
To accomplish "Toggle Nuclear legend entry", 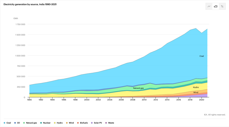I will click(45, 123).
